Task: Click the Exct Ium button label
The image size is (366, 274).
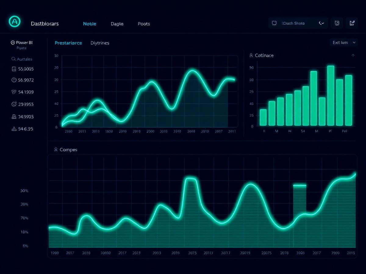Action: [340, 43]
